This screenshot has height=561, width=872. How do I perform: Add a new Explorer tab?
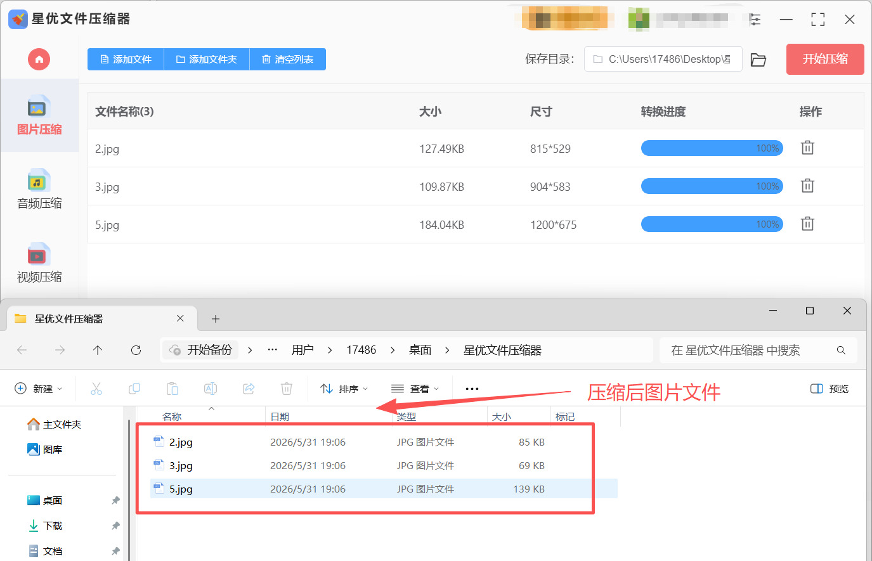(x=216, y=319)
